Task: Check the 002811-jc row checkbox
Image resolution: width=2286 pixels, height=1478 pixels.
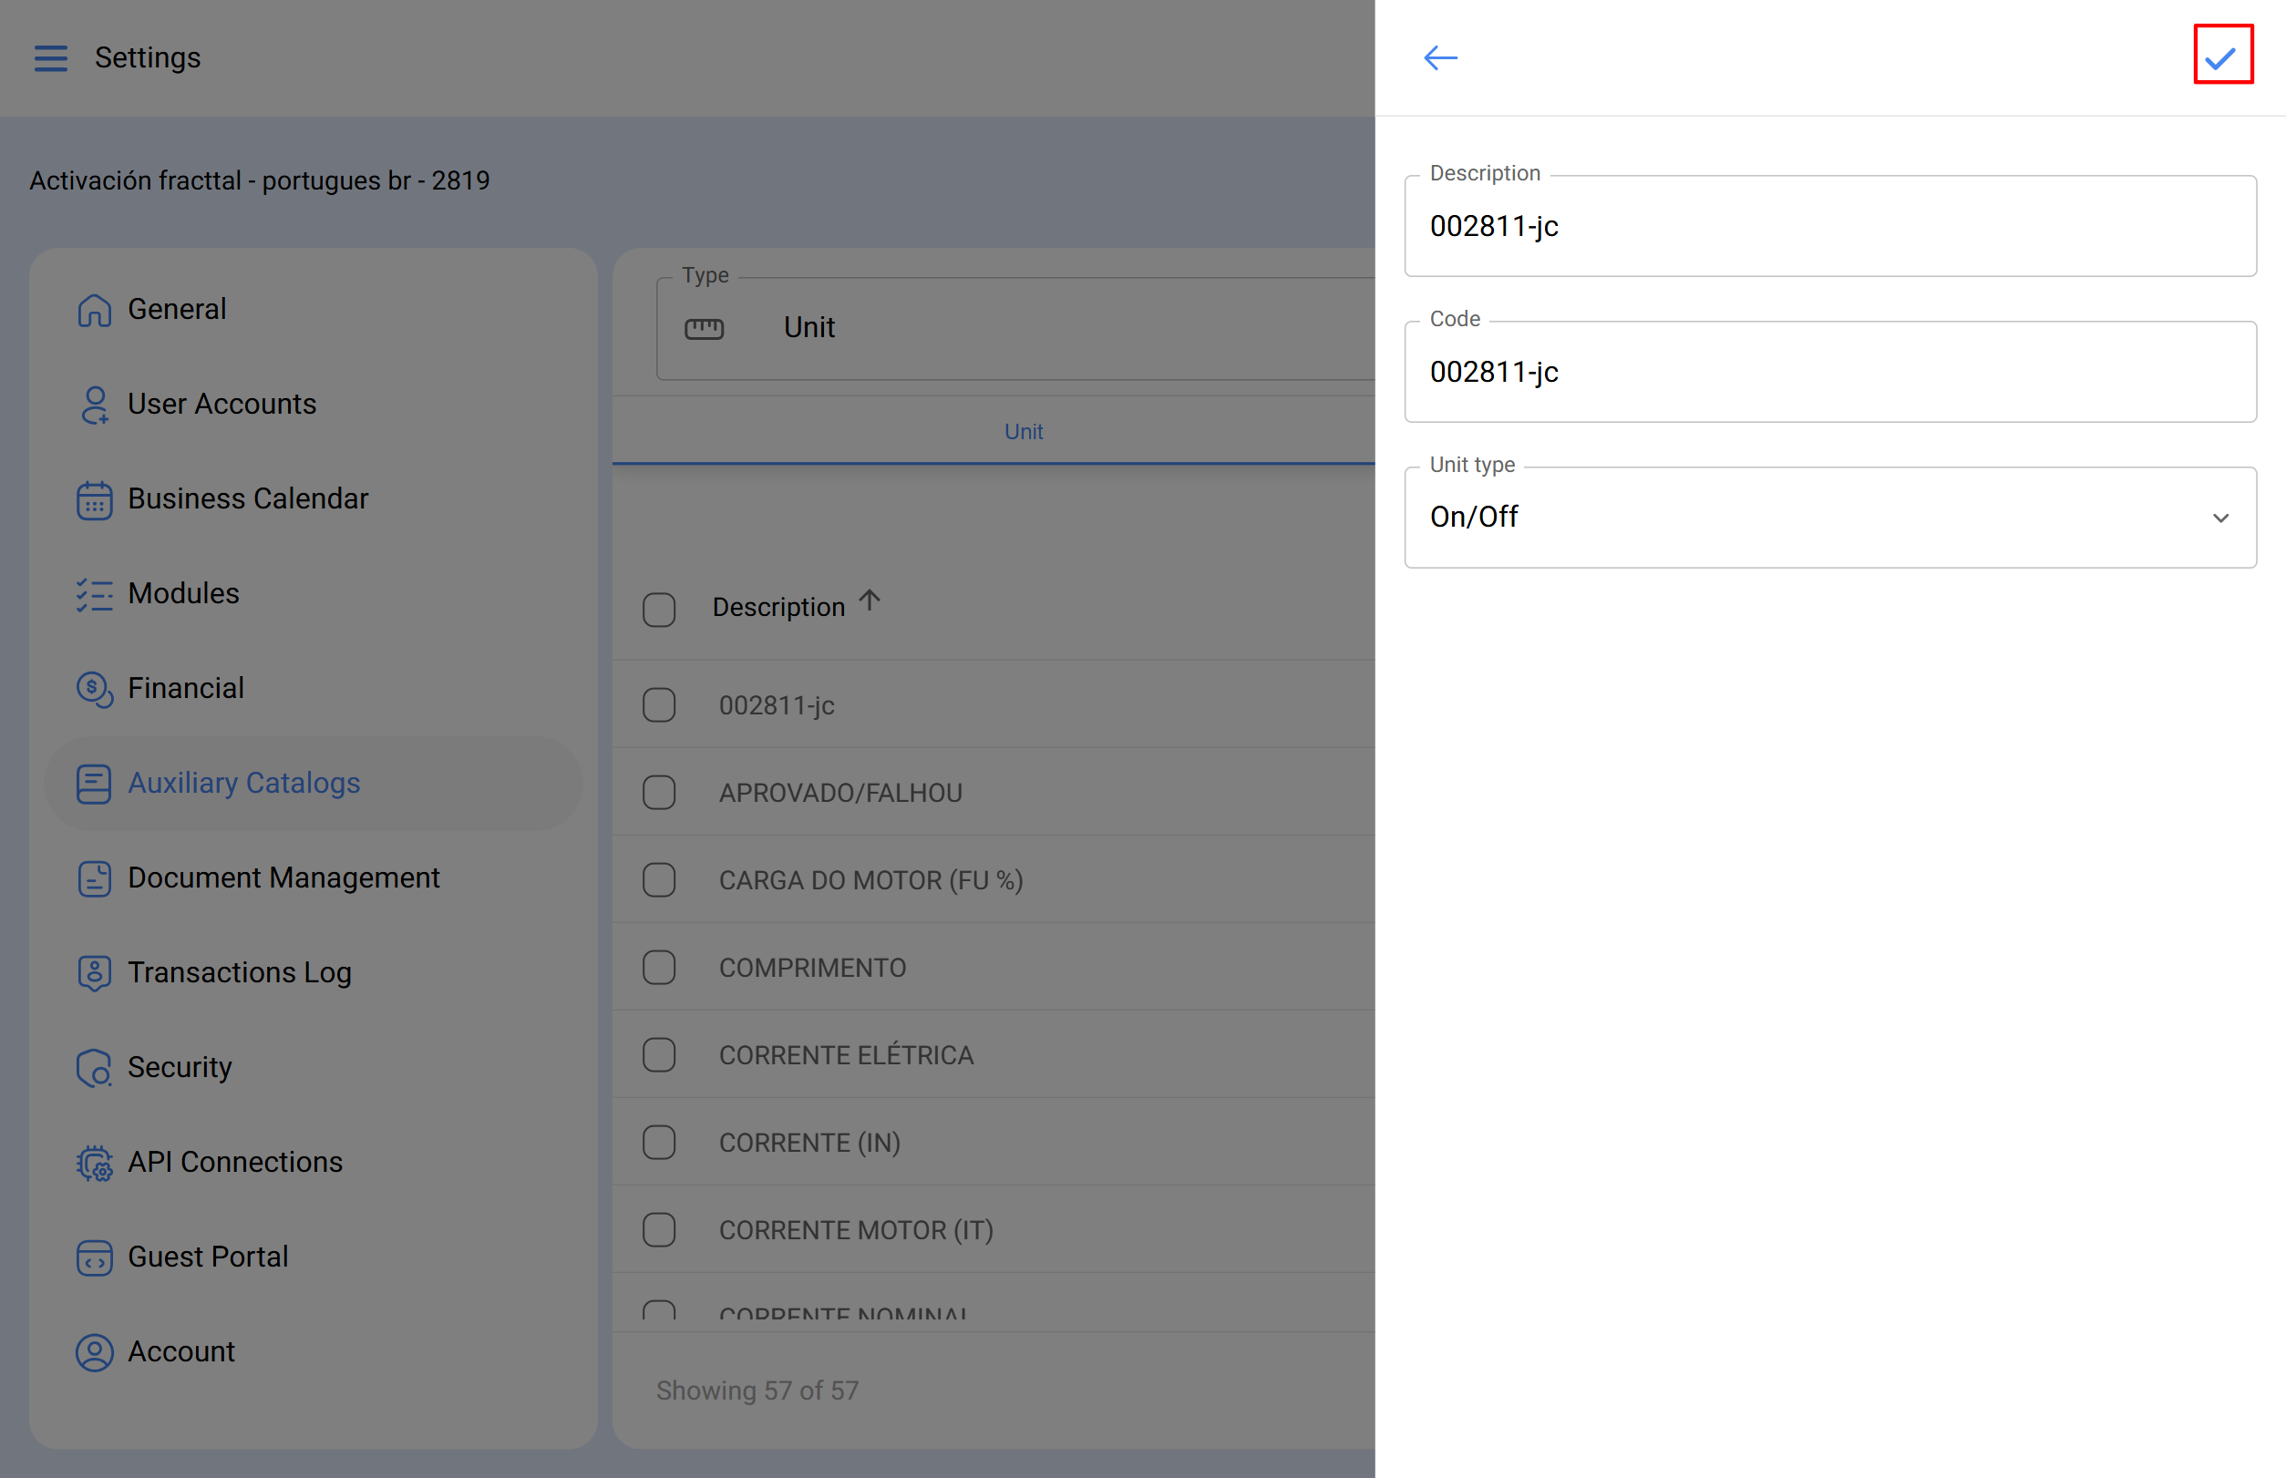Action: point(659,705)
